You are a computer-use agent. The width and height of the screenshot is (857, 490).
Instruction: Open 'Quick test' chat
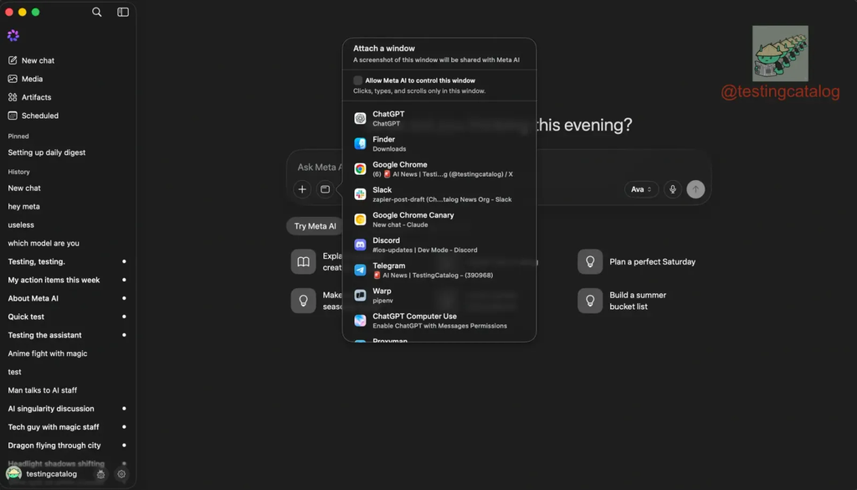coord(26,317)
